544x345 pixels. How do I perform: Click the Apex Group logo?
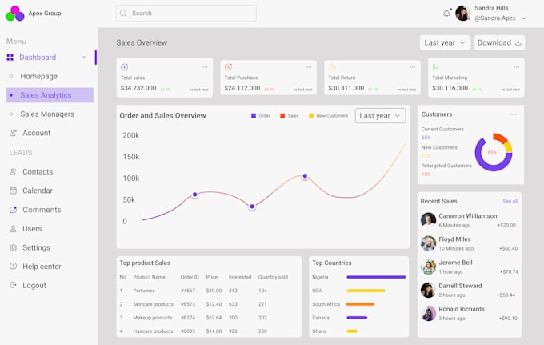tap(15, 14)
